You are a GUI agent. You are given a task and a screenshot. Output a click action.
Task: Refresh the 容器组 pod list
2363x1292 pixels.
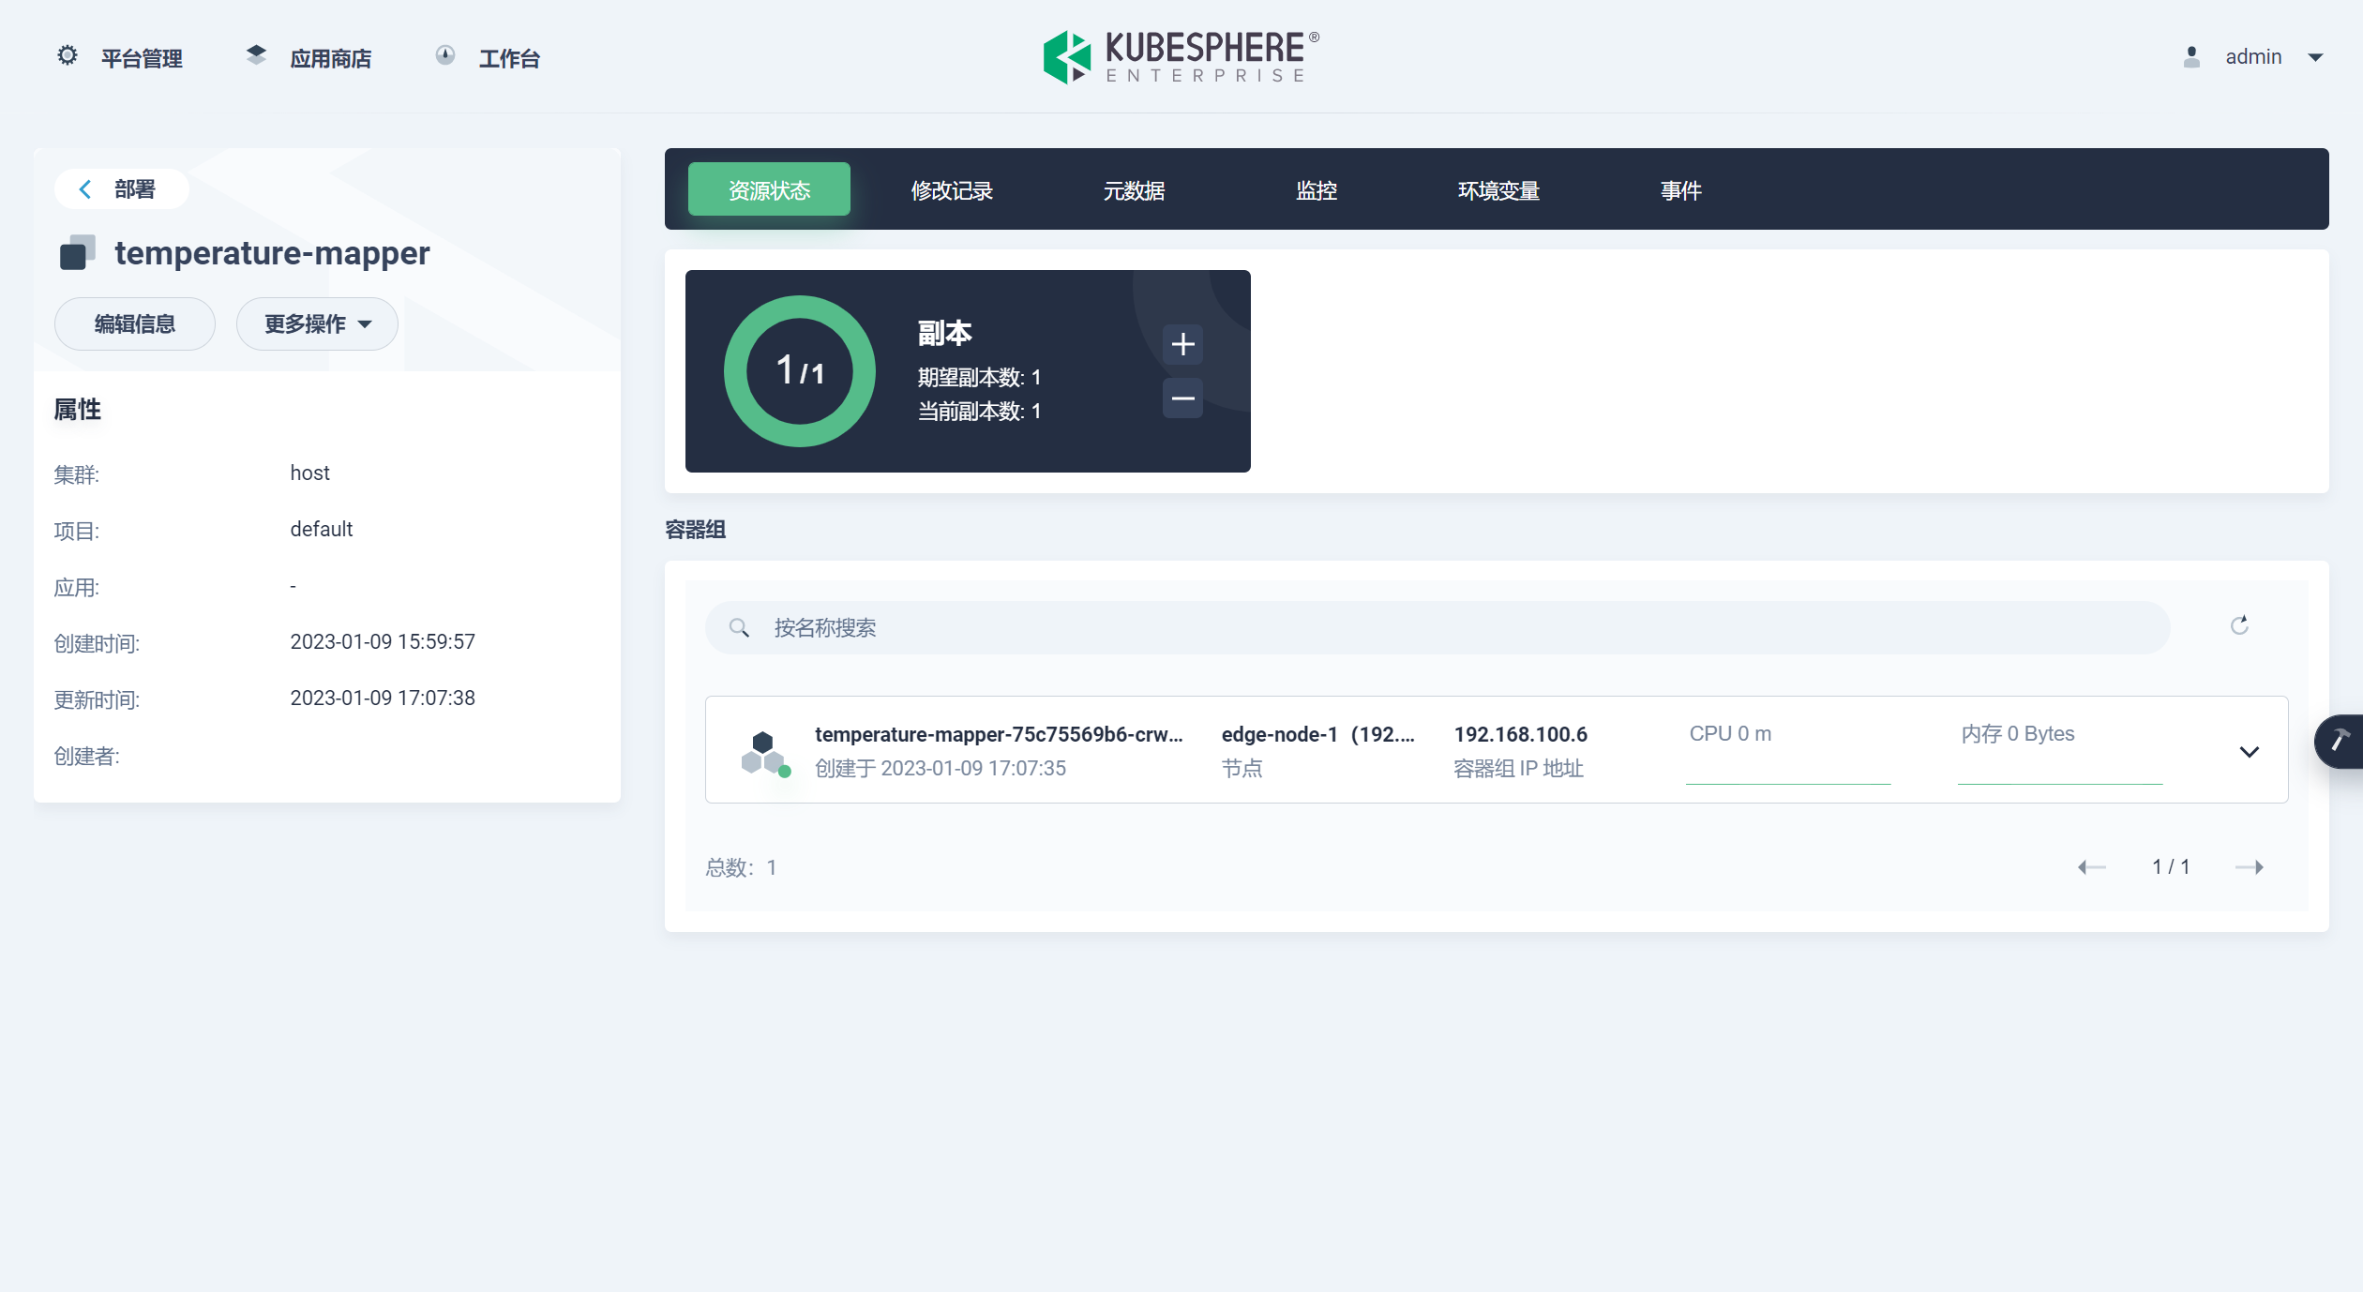click(x=2239, y=626)
